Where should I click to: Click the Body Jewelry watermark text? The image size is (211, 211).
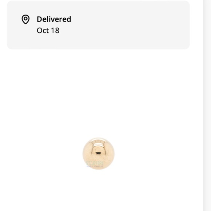pos(95,167)
